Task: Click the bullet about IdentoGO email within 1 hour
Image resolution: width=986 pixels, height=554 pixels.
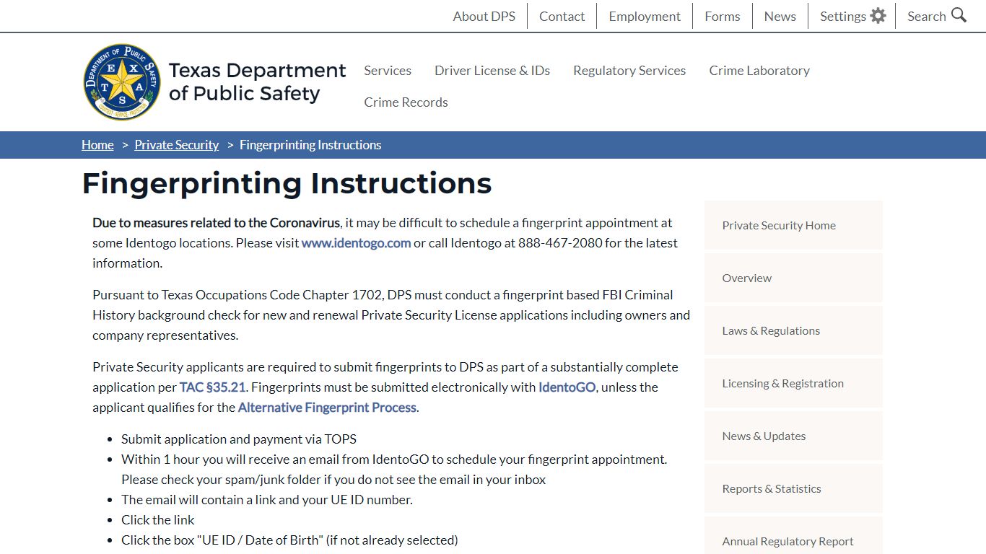Action: 394,469
